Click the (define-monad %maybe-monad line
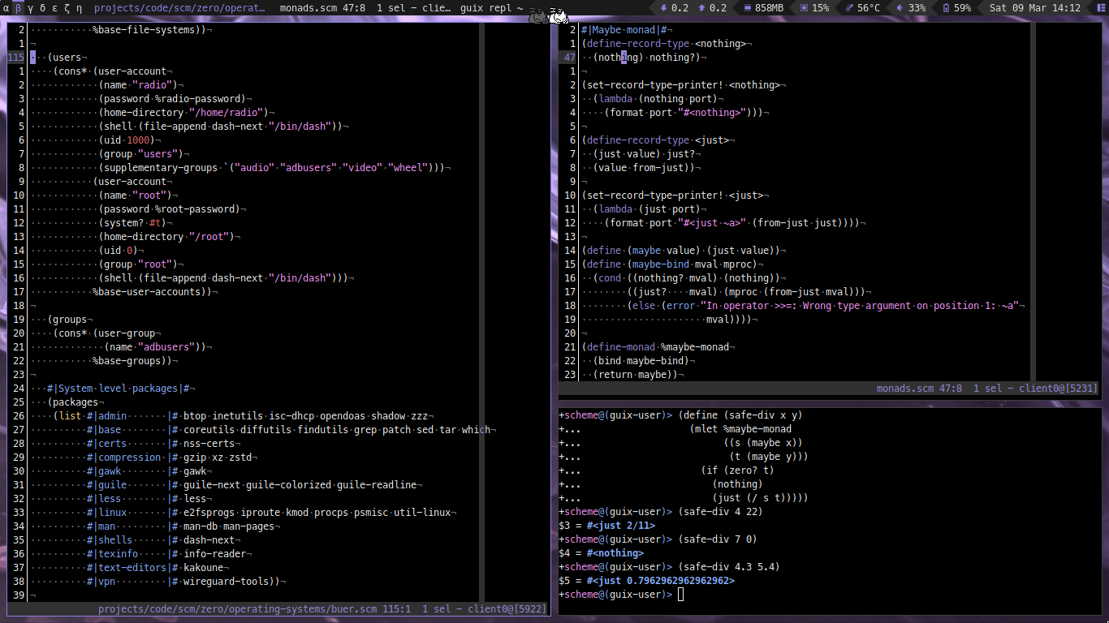This screenshot has width=1109, height=623. pyautogui.click(x=656, y=347)
